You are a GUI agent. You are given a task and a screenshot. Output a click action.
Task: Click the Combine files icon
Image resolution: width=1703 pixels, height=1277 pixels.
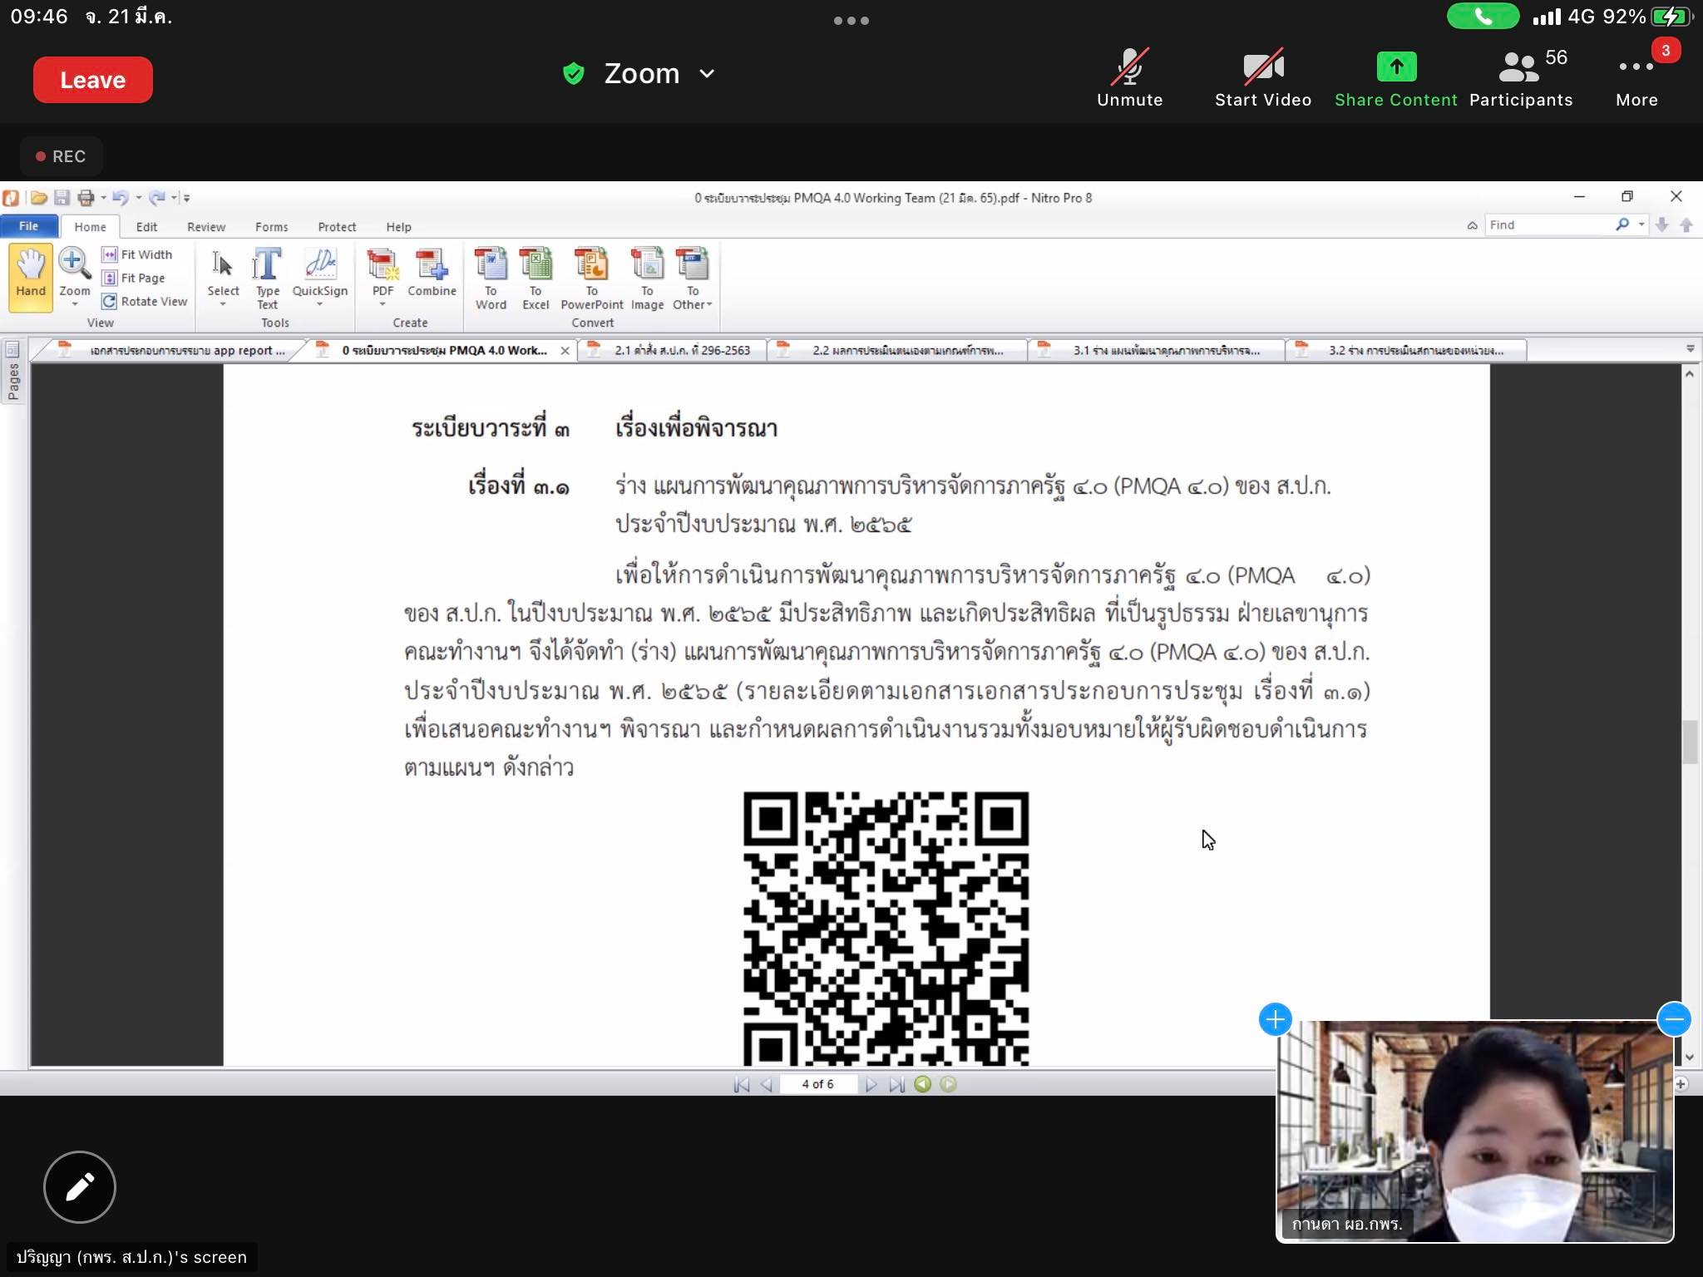point(432,273)
